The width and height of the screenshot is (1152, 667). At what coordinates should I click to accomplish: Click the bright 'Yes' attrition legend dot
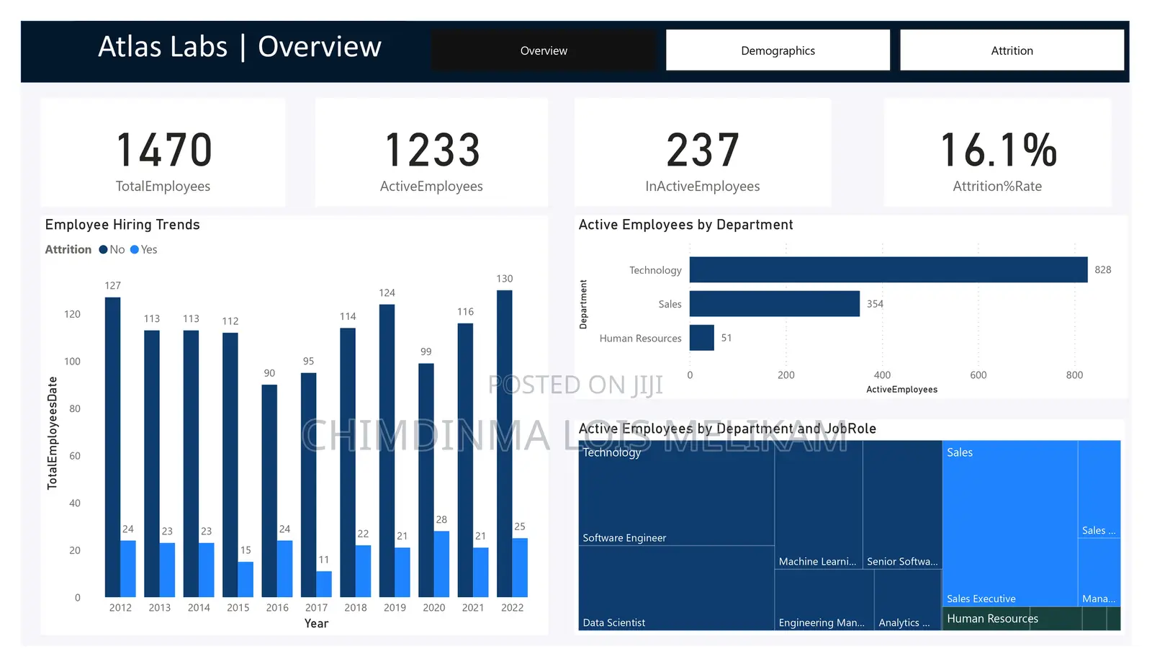click(x=135, y=249)
